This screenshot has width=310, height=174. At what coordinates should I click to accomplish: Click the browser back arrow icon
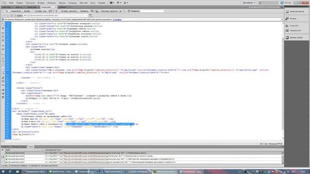tap(4, 15)
